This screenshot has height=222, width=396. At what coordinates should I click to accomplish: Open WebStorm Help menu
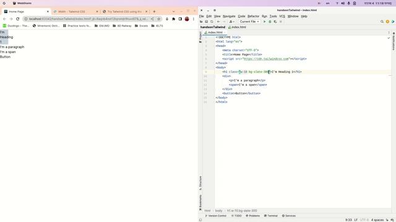tap(304, 16)
